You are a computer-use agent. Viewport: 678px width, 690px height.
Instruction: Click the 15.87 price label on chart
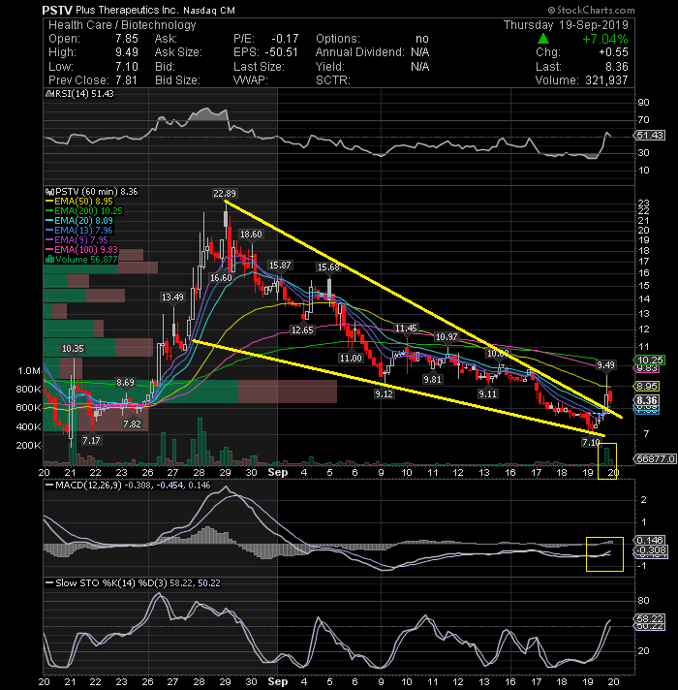click(280, 266)
